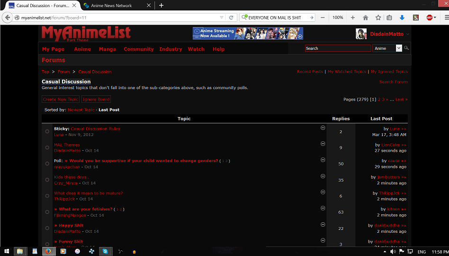Viewport: 449px width, 256px height.
Task: Click the MyAnimeList logo
Action: click(86, 33)
